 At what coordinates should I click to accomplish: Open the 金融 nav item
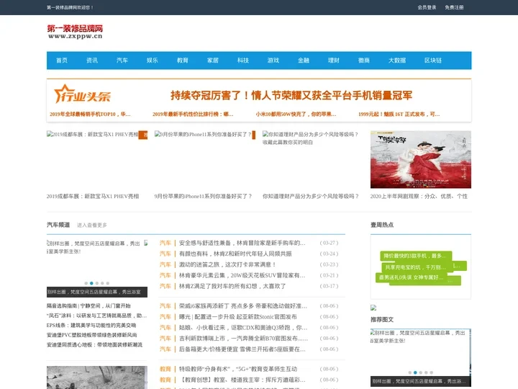click(304, 61)
